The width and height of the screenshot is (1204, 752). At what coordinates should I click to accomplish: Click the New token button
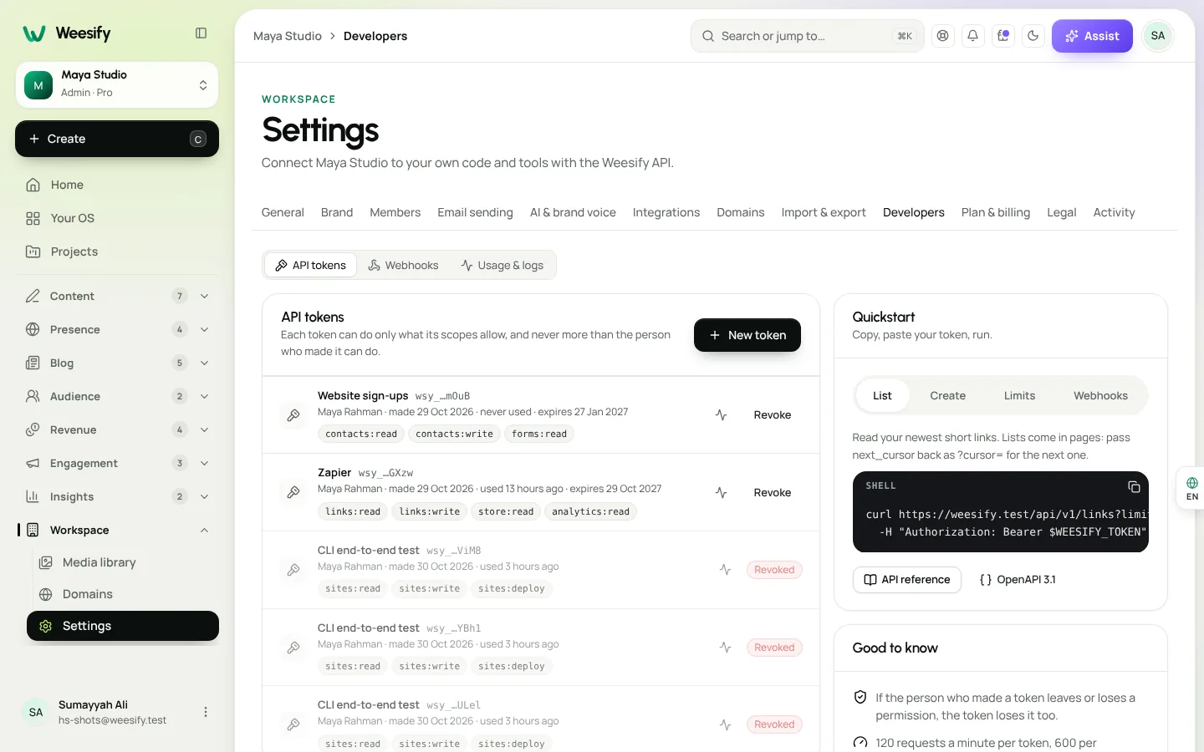coord(747,335)
